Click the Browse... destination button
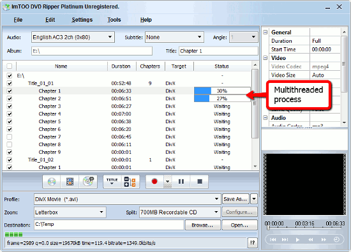351x252 pixels. (202, 225)
